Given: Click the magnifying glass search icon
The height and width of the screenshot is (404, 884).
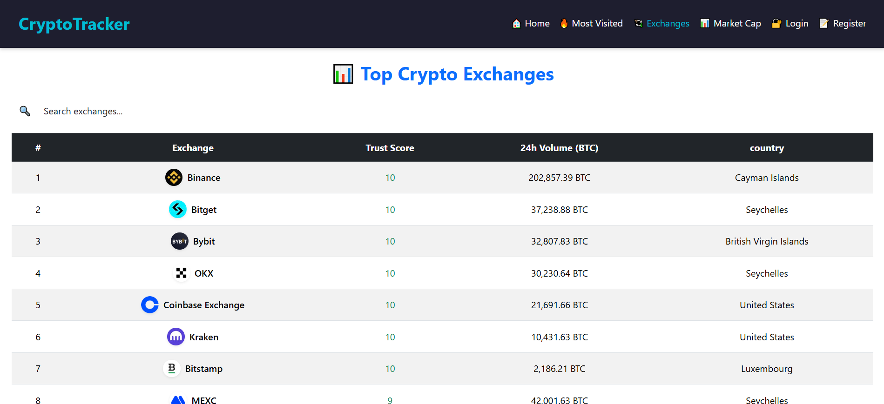Looking at the screenshot, I should (x=25, y=111).
